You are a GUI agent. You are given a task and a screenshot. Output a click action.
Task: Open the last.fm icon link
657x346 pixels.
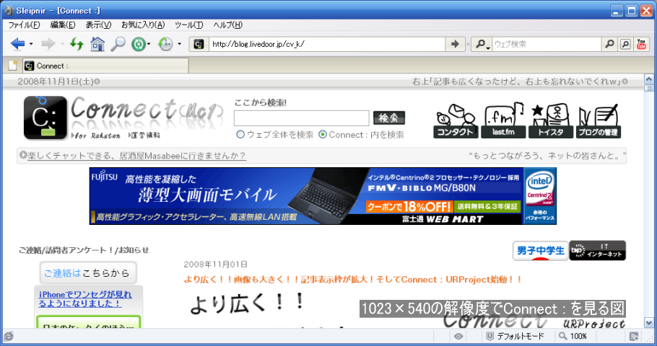pos(504,121)
